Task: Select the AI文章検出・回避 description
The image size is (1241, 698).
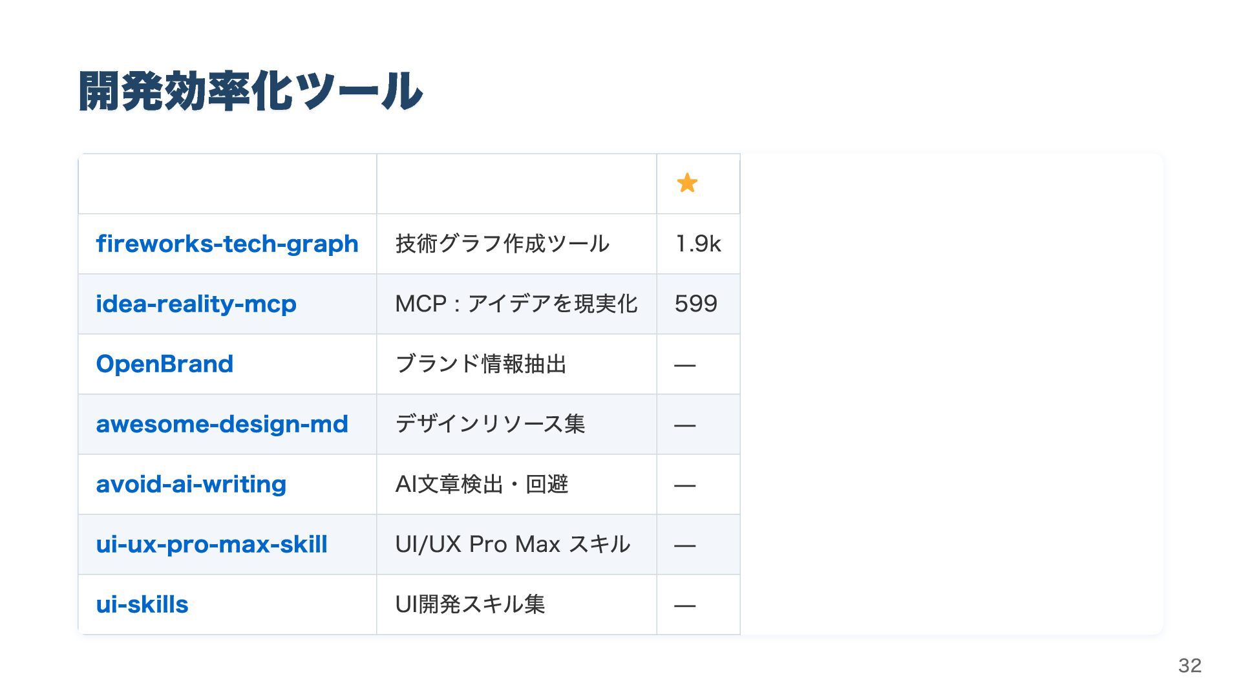Action: [482, 484]
